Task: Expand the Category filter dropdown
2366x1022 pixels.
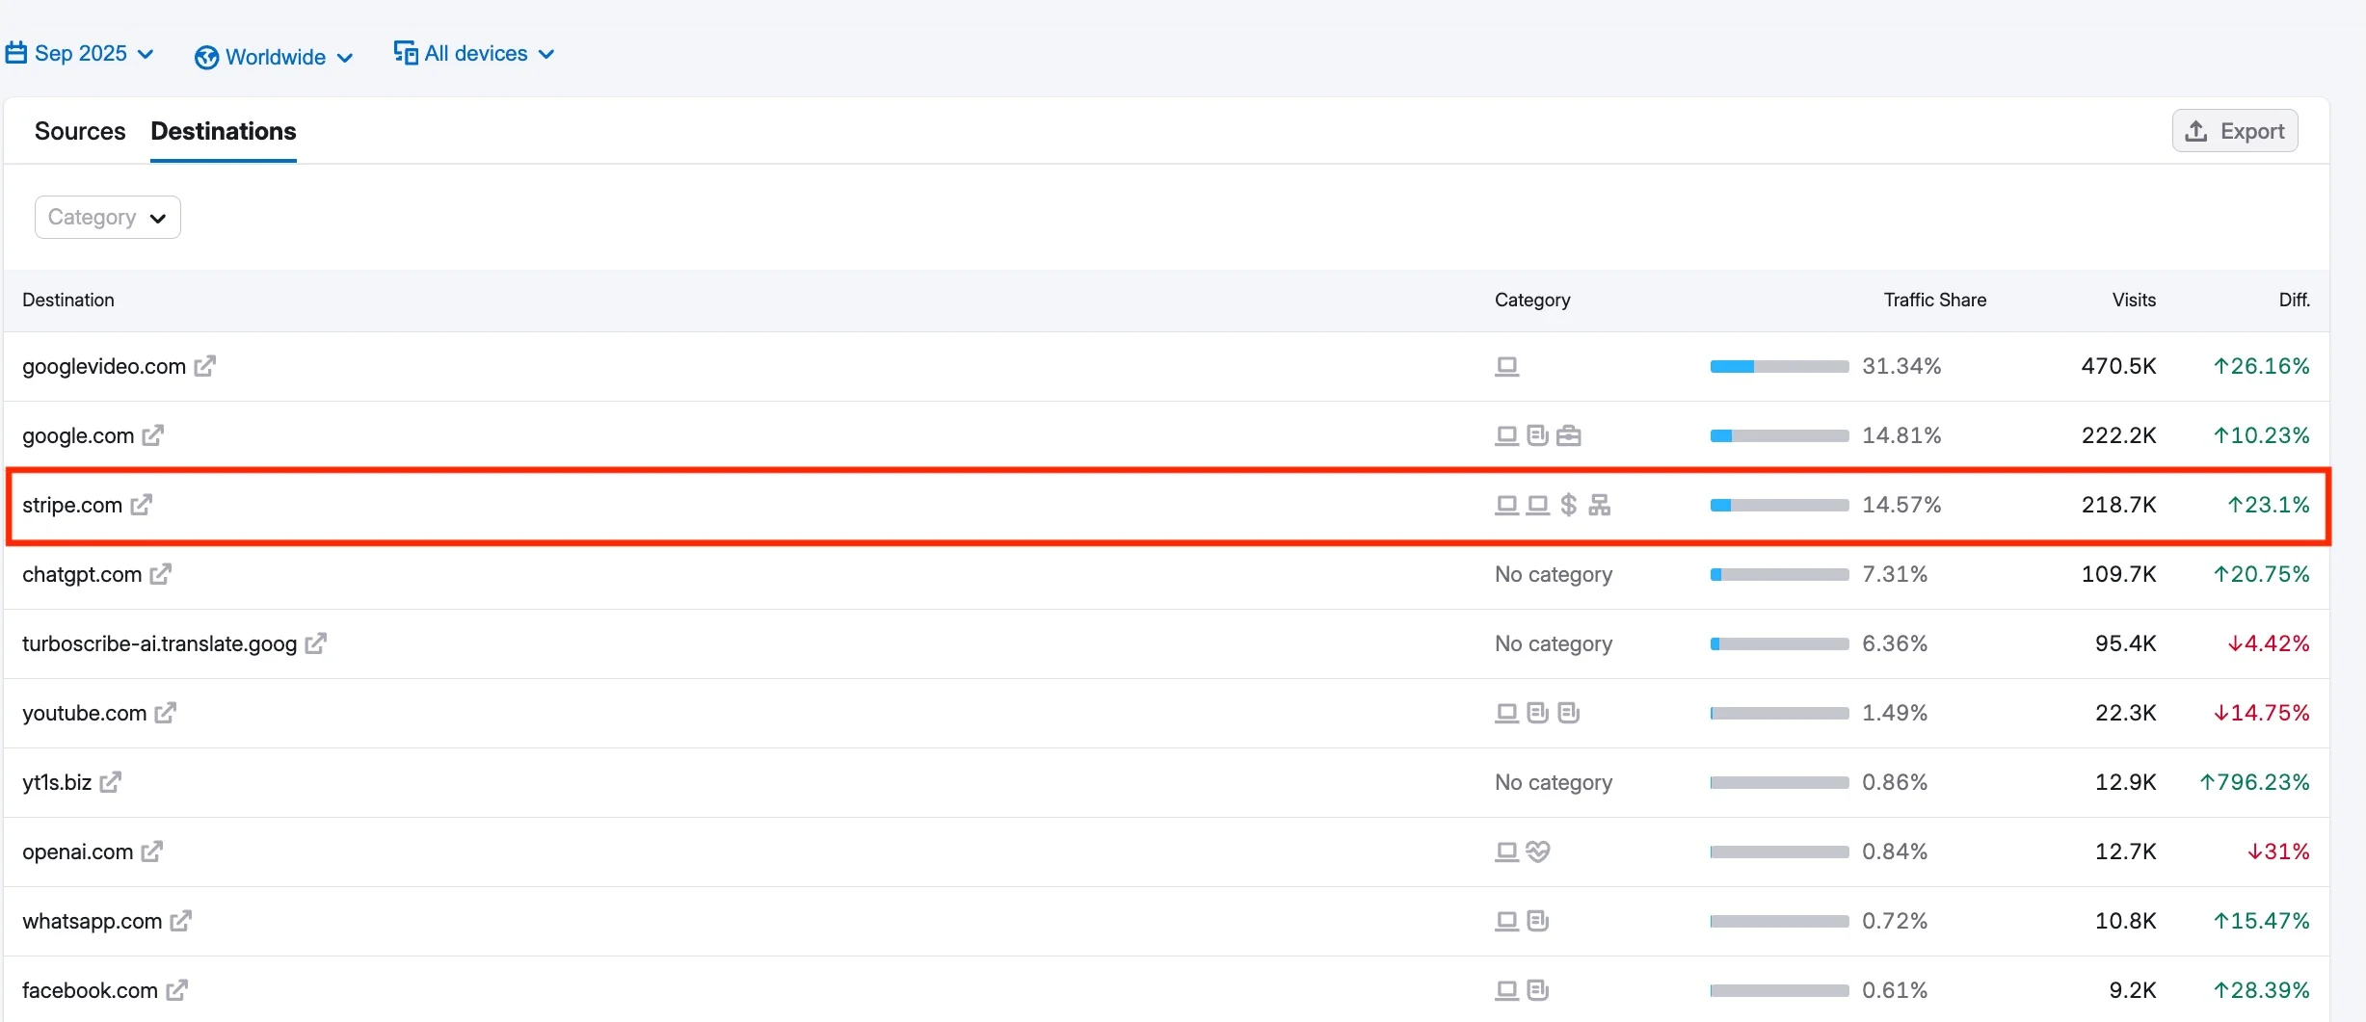Action: click(x=108, y=218)
